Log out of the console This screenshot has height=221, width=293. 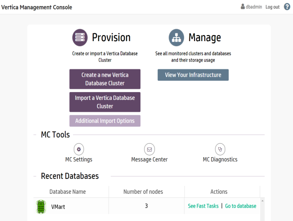click(273, 7)
